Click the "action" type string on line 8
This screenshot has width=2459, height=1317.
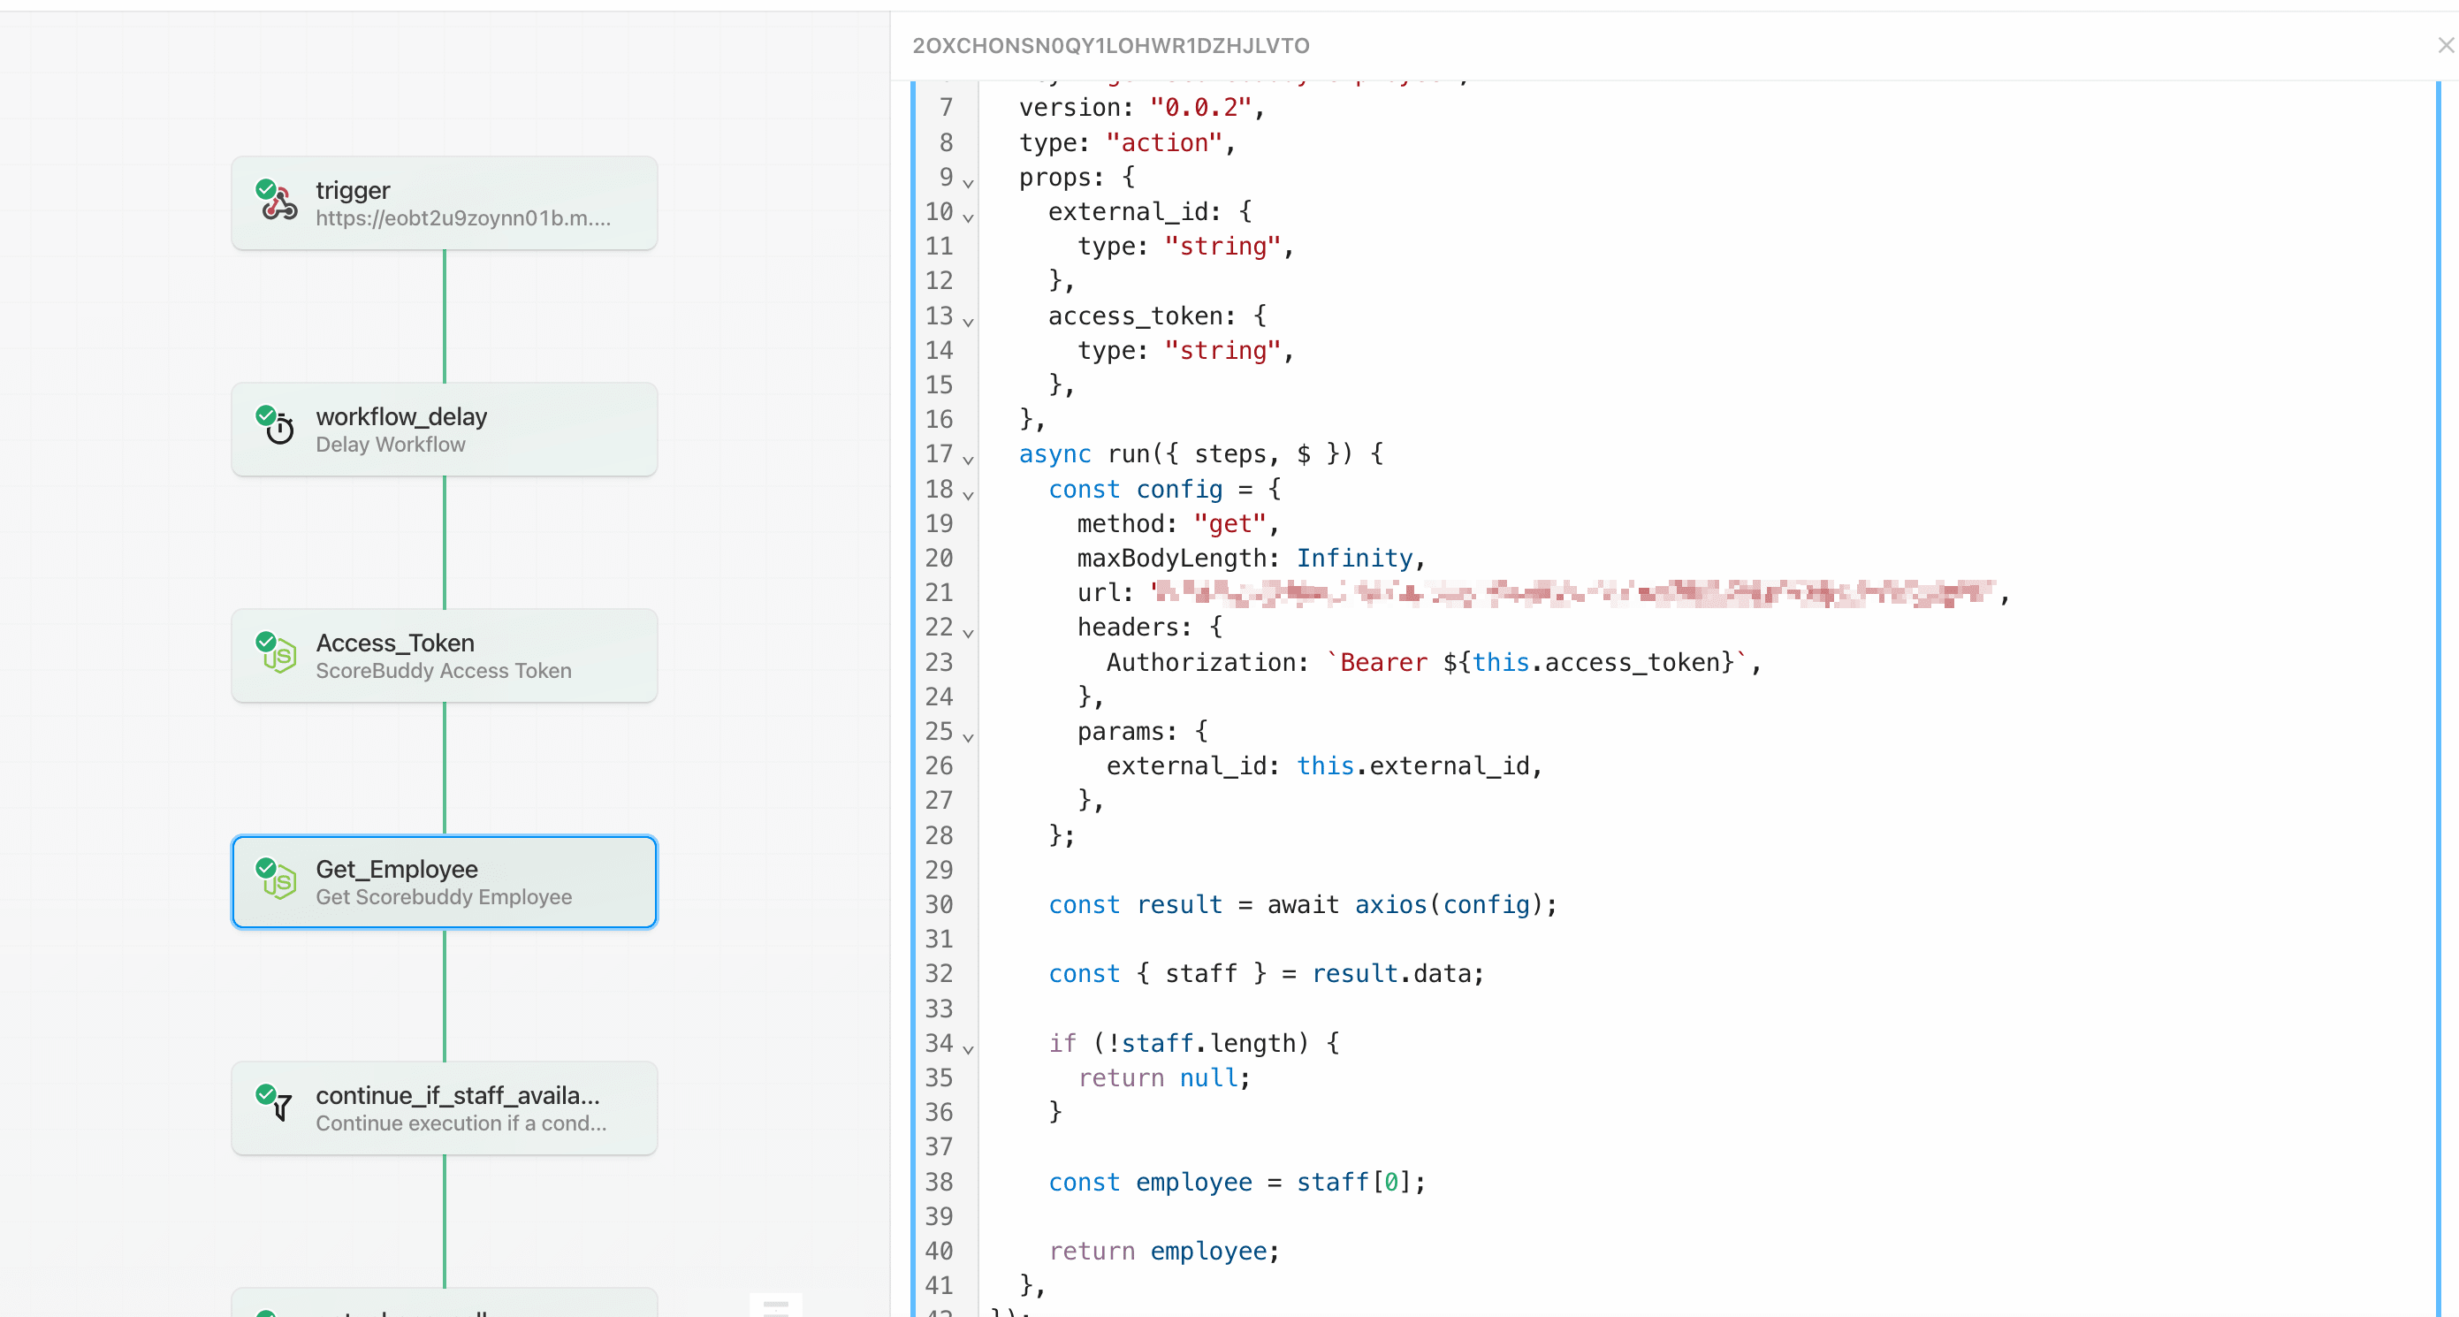point(1163,142)
